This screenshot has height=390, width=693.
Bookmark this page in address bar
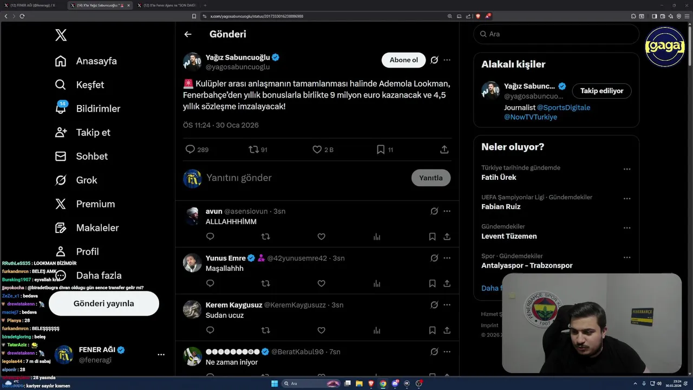194,16
